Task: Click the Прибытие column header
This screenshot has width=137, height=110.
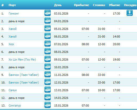Action: point(82,5)
